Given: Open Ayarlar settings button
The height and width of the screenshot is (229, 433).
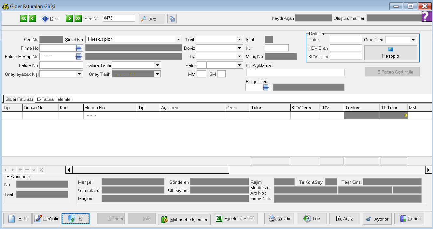Looking at the screenshot, I should point(377,219).
